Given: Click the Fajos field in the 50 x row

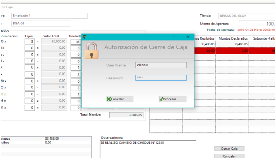Looking at the screenshot, I should click(x=30, y=81).
